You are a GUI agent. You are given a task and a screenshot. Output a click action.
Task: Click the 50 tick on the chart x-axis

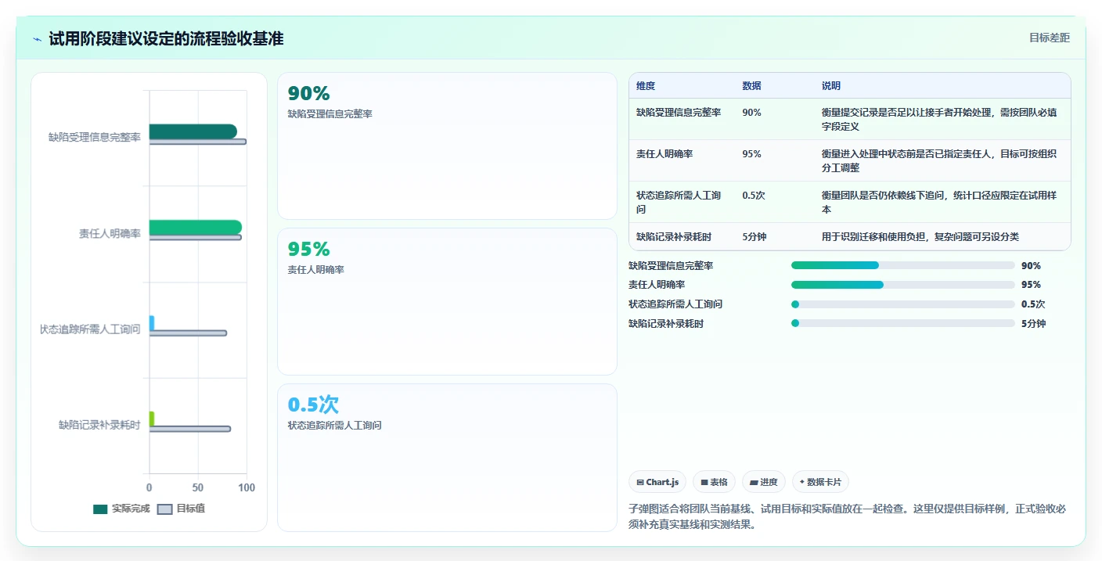198,488
